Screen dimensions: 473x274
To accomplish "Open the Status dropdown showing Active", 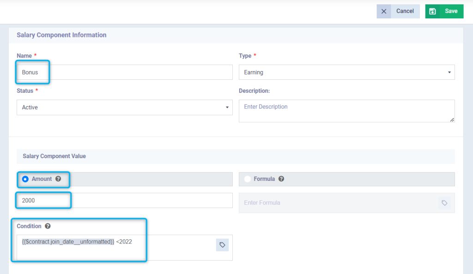I will coord(125,107).
